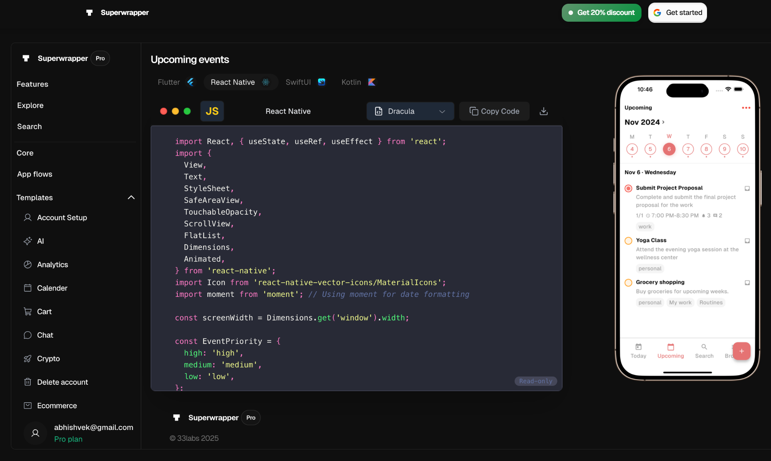771x461 pixels.
Task: Open Today tab in phone preview
Action: [x=639, y=351]
